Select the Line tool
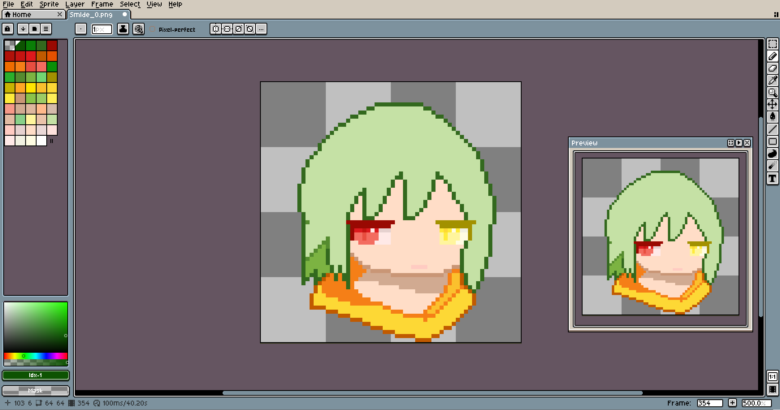The height and width of the screenshot is (410, 780). point(772,130)
